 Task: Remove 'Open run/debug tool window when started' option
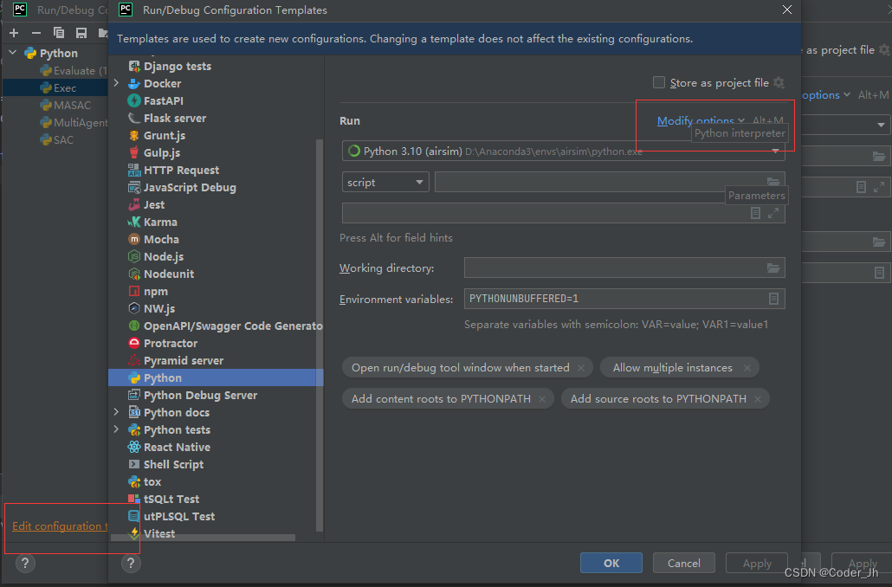[581, 368]
